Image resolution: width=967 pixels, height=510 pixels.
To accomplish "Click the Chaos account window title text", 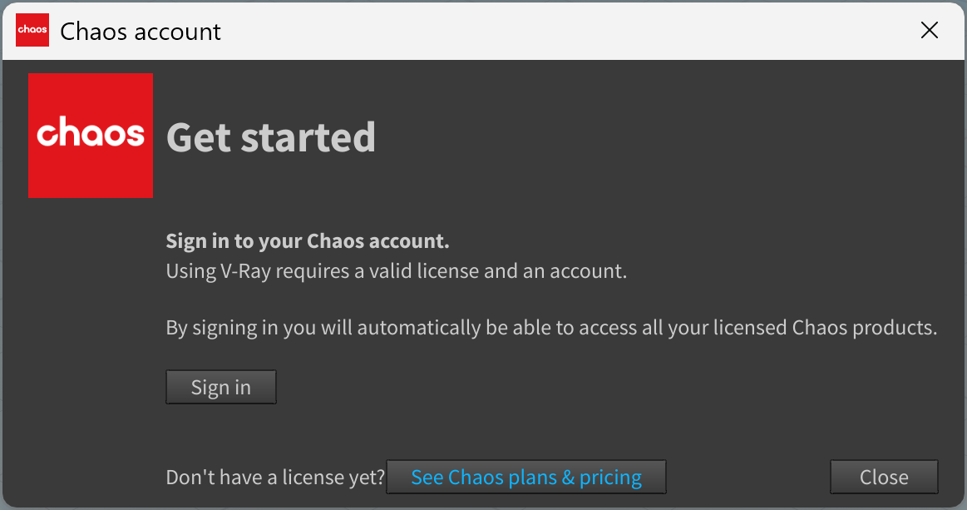I will 140,32.
